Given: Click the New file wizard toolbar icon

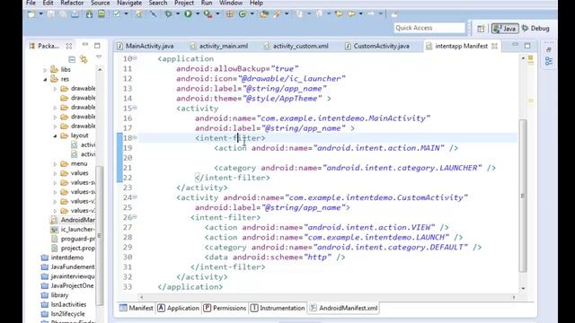Looking at the screenshot, I should pos(31,14).
